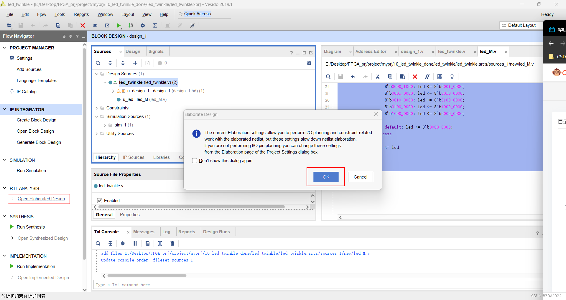Viewport: 566px width, 300px height.
Task: Collapse the PROJECT MANAGER section
Action: coord(4,48)
